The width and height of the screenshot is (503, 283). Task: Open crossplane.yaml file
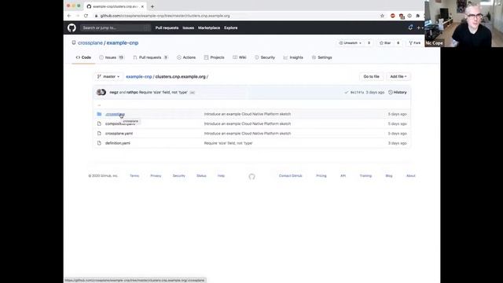(119, 134)
